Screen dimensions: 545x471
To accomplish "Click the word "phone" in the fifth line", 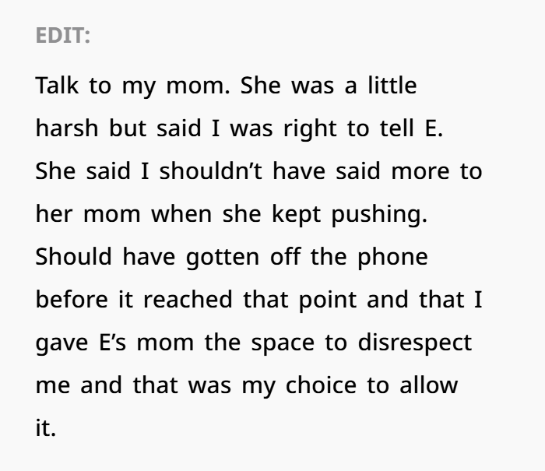I will click(392, 257).
